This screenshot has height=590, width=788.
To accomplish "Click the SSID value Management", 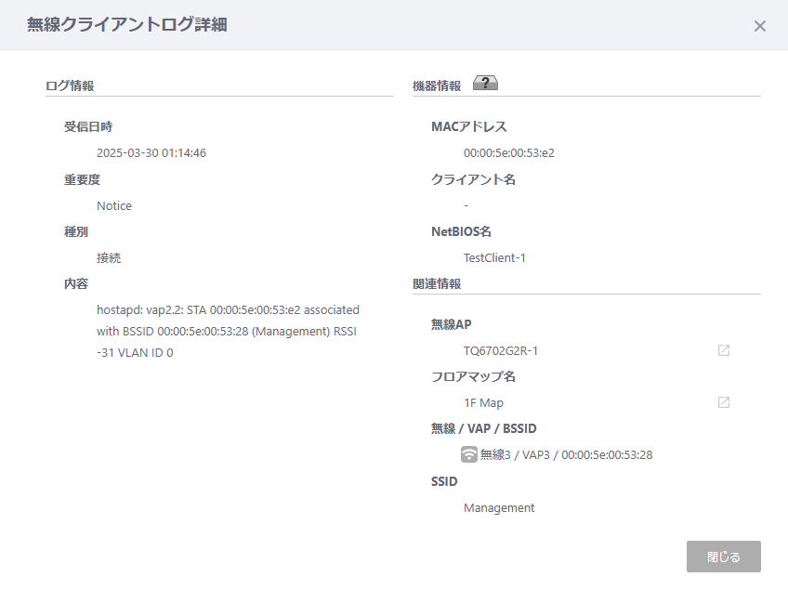I will (x=499, y=508).
